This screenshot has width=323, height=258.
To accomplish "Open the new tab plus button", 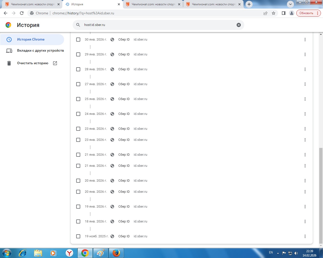I will [249, 4].
